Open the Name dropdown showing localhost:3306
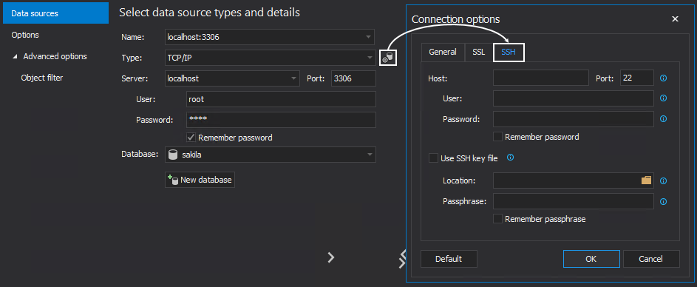 [x=369, y=38]
